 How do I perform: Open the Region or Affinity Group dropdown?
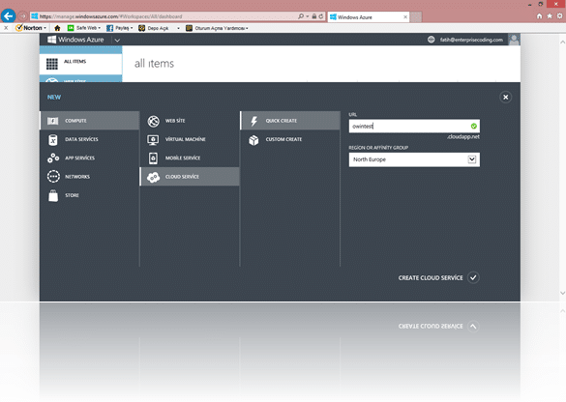pyautogui.click(x=414, y=159)
